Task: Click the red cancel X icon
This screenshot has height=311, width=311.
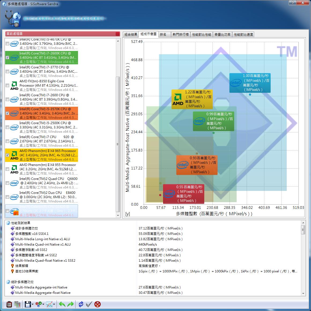Action: tap(97, 304)
